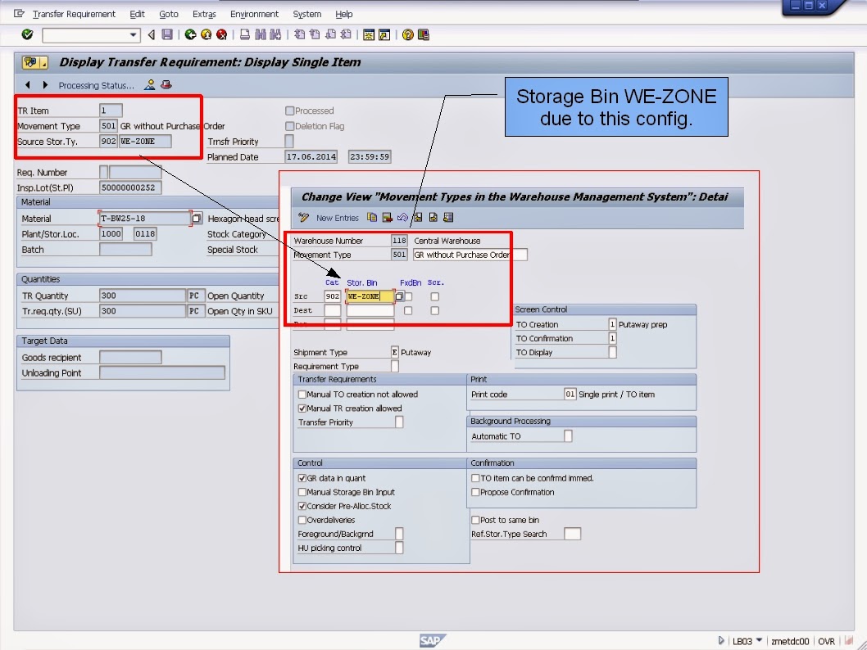
Task: Click the green Back arrow icon
Action: pyautogui.click(x=189, y=34)
